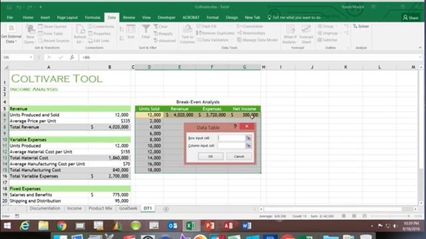Click Forecast Sheet button
426x239 pixels.
pos(306,35)
